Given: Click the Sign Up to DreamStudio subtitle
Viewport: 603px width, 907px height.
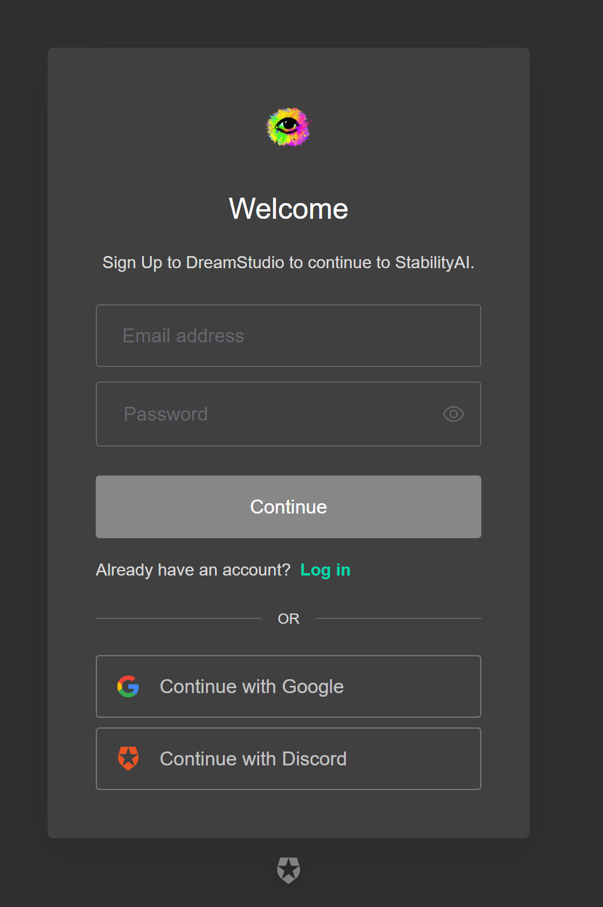Looking at the screenshot, I should pyautogui.click(x=289, y=263).
